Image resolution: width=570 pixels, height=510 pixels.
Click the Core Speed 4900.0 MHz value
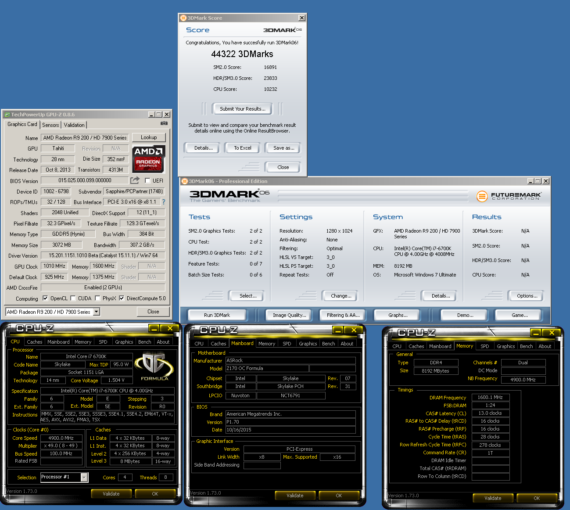coord(61,438)
